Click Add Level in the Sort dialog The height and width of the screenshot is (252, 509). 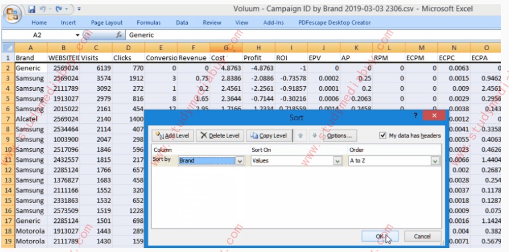point(173,136)
